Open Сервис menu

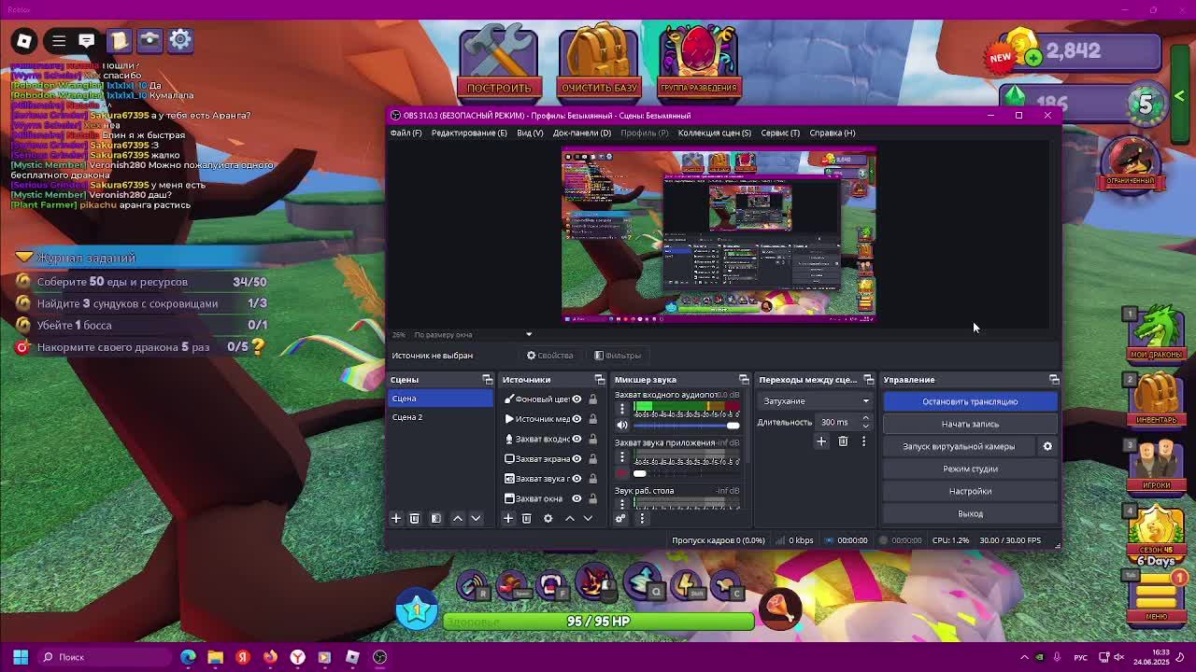click(x=780, y=133)
